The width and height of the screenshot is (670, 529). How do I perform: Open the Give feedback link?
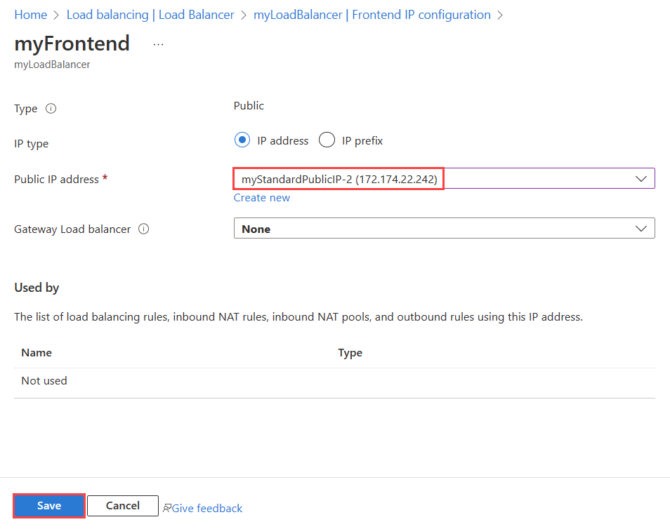206,508
